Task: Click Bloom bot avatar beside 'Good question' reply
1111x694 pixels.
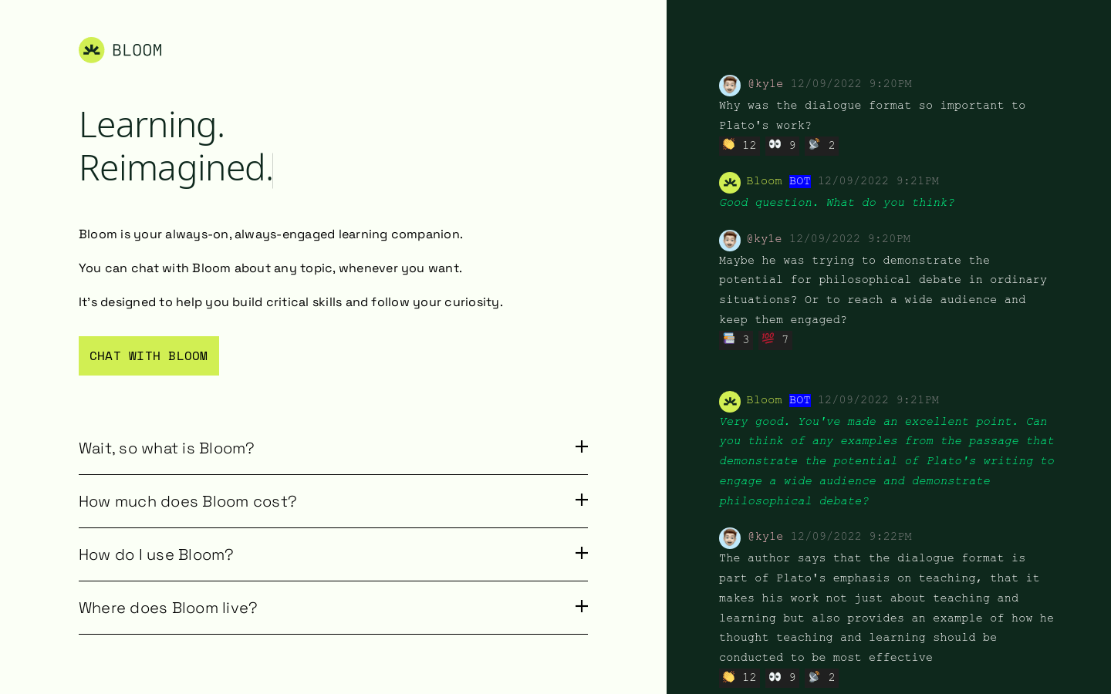Action: [x=730, y=182]
